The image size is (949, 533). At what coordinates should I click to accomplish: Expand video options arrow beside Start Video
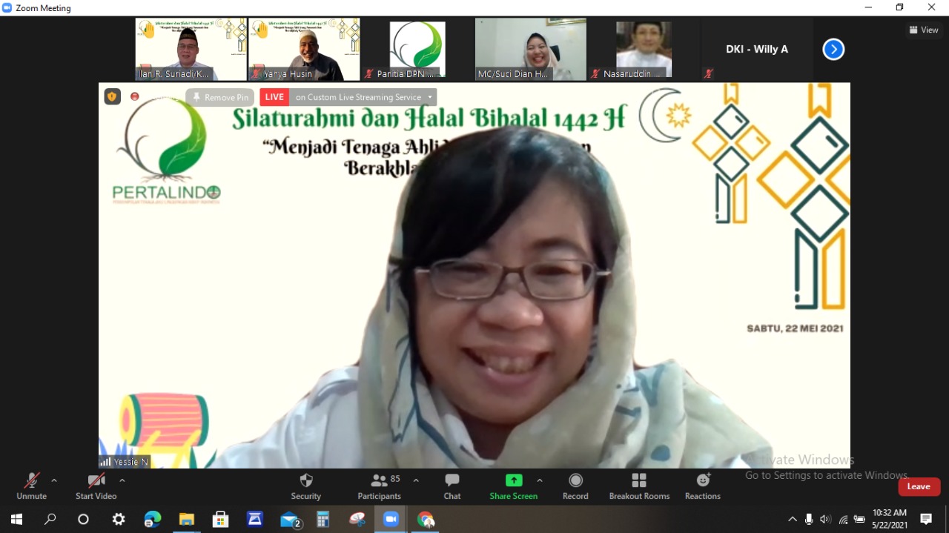coord(122,480)
